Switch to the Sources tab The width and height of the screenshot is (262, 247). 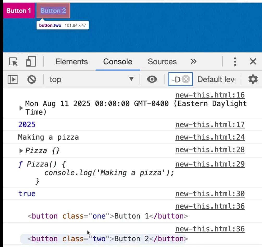click(162, 62)
